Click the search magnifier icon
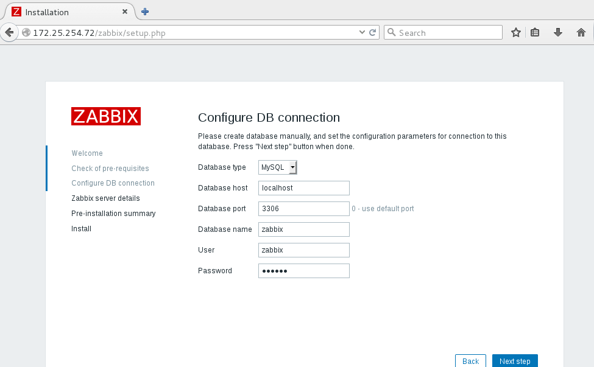Image resolution: width=594 pixels, height=367 pixels. coord(391,32)
